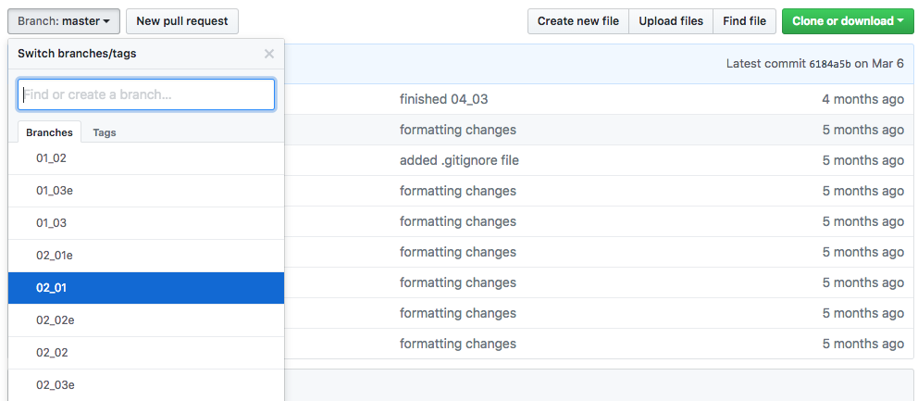Select the Branches tab
Image resolution: width=918 pixels, height=401 pixels.
(49, 132)
